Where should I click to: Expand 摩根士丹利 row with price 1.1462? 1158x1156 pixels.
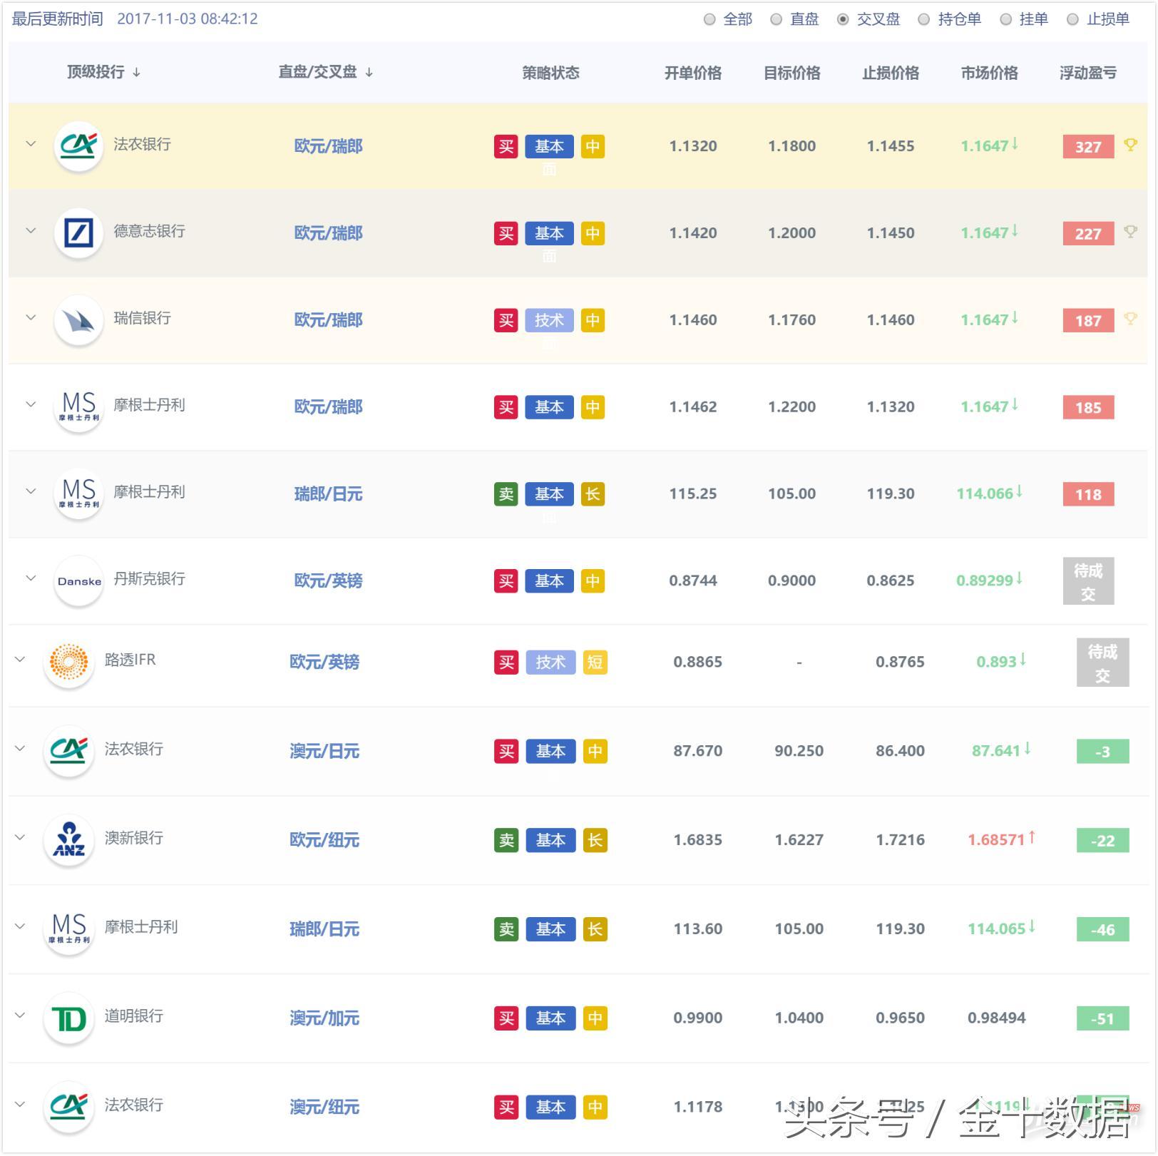31,404
